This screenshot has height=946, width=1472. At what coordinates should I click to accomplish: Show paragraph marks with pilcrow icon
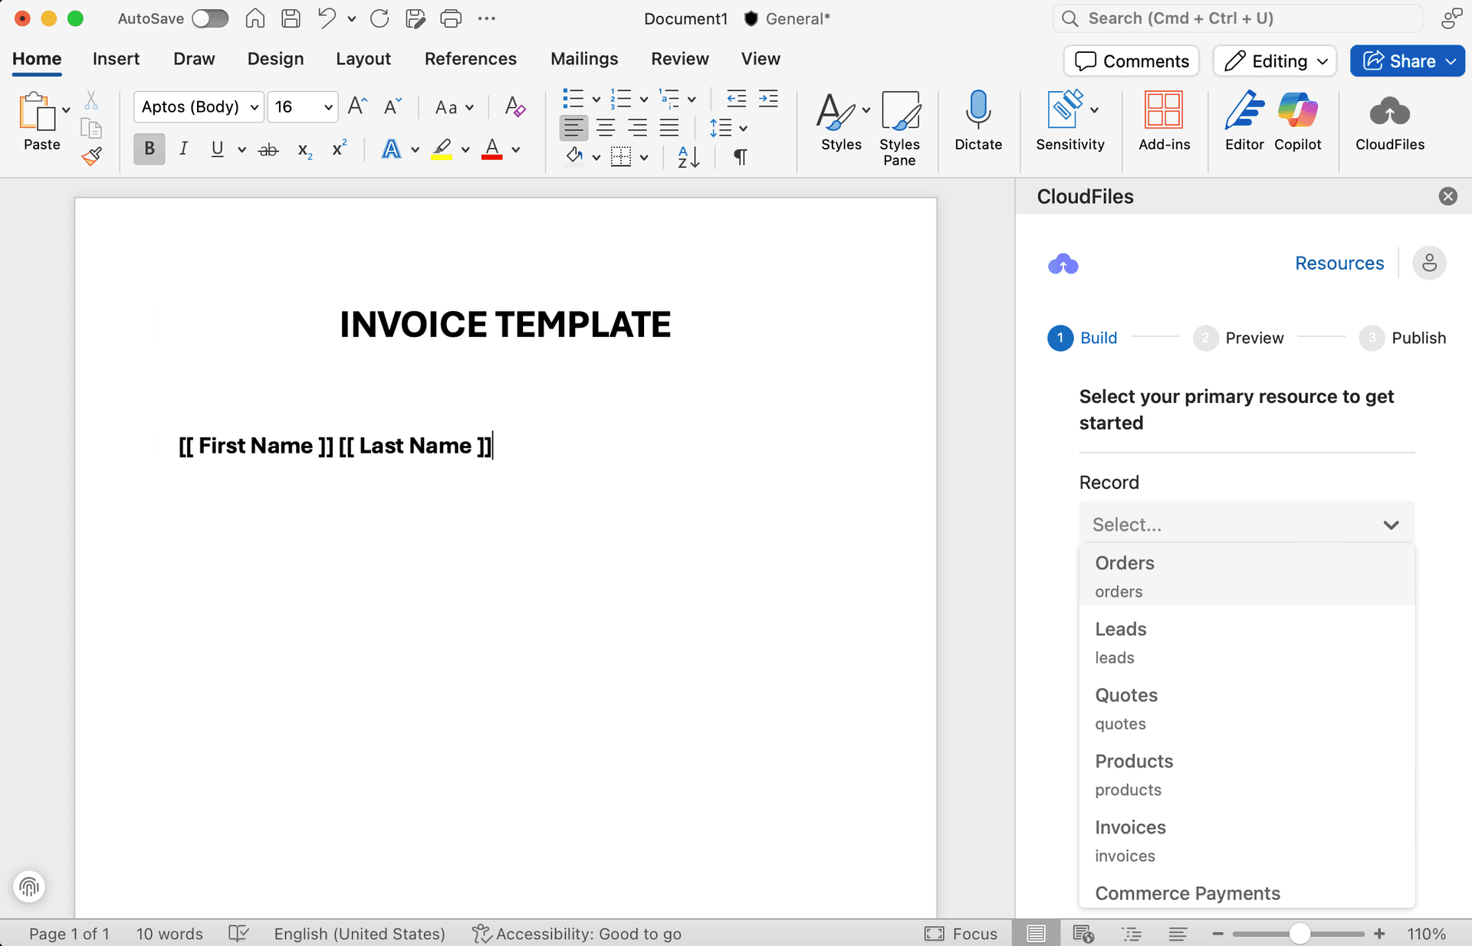740,157
